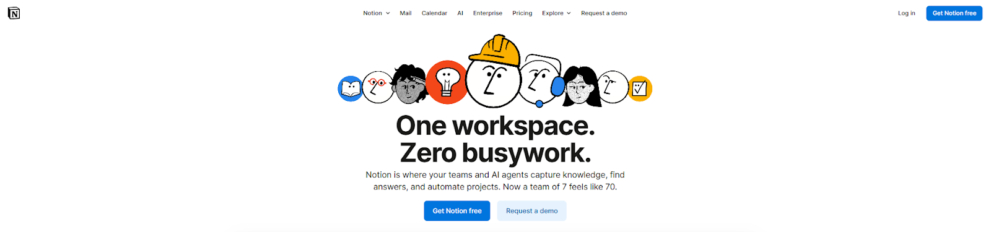This screenshot has height=232, width=991.
Task: Expand the Notion dropdown menu
Action: point(376,13)
